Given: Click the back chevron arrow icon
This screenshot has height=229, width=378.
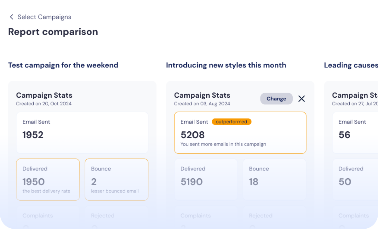Looking at the screenshot, I should 12,17.
